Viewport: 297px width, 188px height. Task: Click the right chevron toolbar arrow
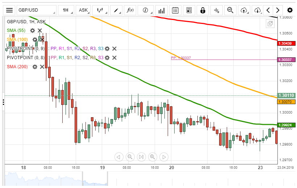[x=278, y=10]
